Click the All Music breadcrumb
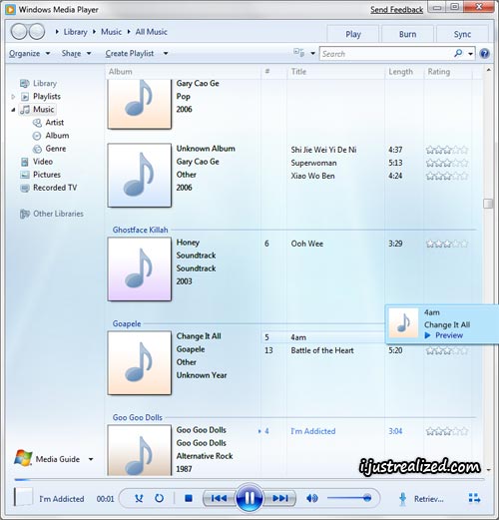 coord(151,32)
